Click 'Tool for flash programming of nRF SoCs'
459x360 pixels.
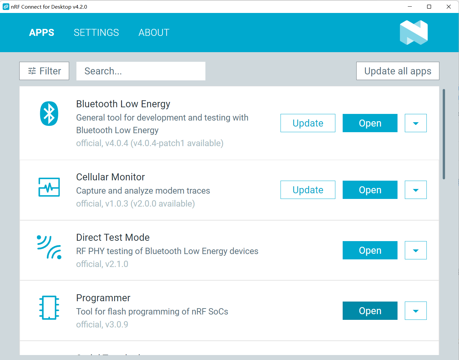(x=152, y=312)
